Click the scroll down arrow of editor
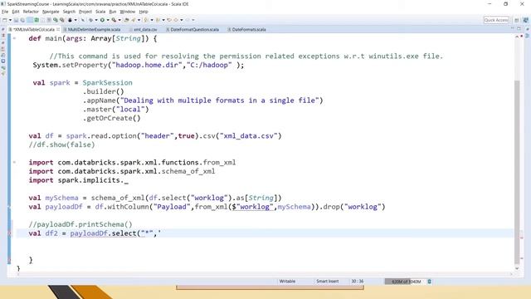 point(517,268)
